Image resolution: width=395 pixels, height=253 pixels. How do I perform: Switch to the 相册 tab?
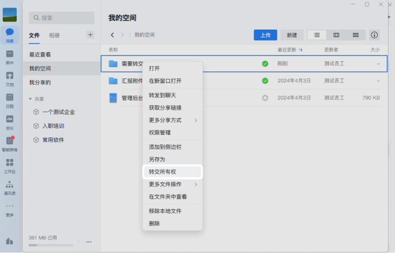[x=54, y=35]
